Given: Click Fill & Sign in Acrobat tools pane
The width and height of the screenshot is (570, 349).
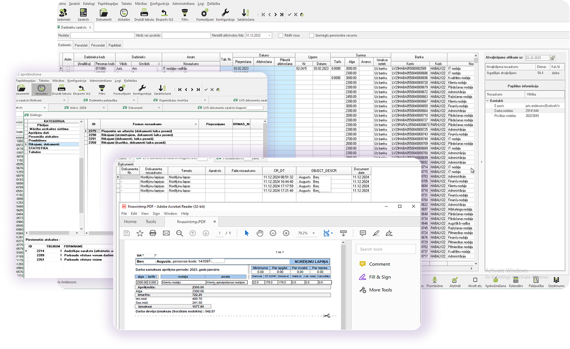Looking at the screenshot, I should (x=380, y=277).
